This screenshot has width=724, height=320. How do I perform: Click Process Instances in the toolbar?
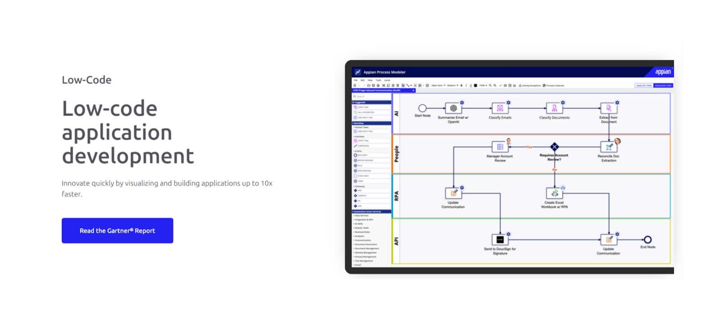553,85
